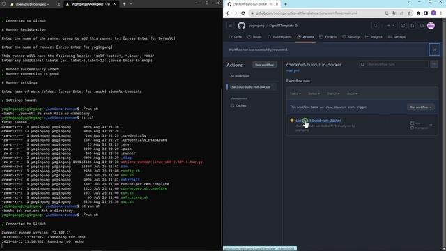Viewport: 446px width, 251px height.
Task: Open the Code repository tab
Action: click(236, 37)
